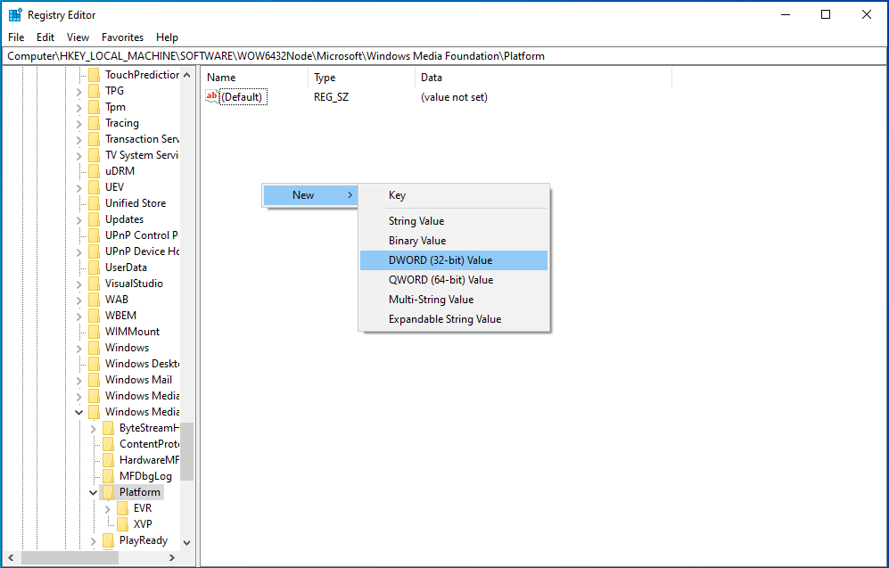
Task: Select the Transaction Serv tree key
Action: point(142,139)
